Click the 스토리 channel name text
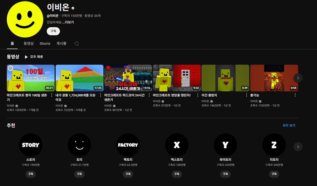Screen dimensions: 317x186 (31, 160)
